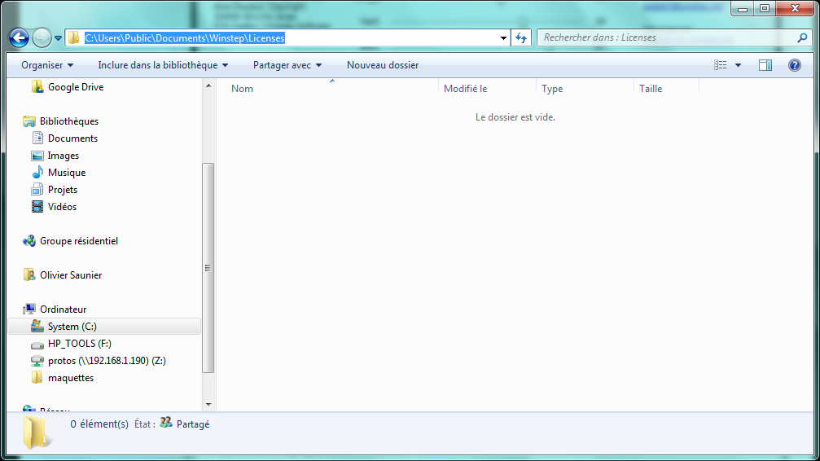Click navigation pane scrollbar down arrow
Screen dimensions: 820x461
208,404
